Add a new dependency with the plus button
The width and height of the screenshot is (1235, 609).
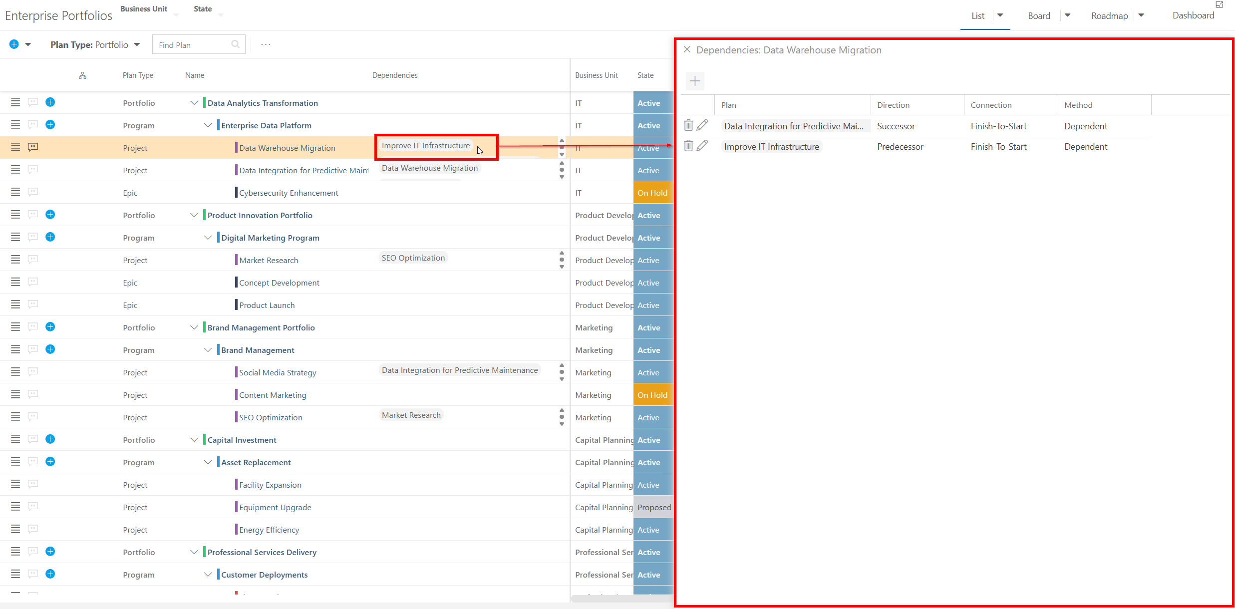[x=695, y=81]
